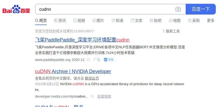Open 飞桨PaddlePaddle 深度学习环境配置 result
The width and height of the screenshot is (222, 107).
pyautogui.click(x=82, y=40)
